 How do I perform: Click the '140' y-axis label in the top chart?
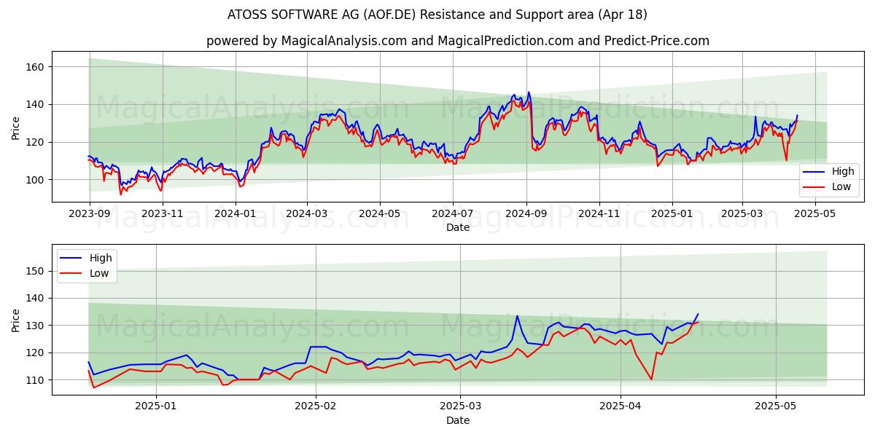tap(36, 105)
